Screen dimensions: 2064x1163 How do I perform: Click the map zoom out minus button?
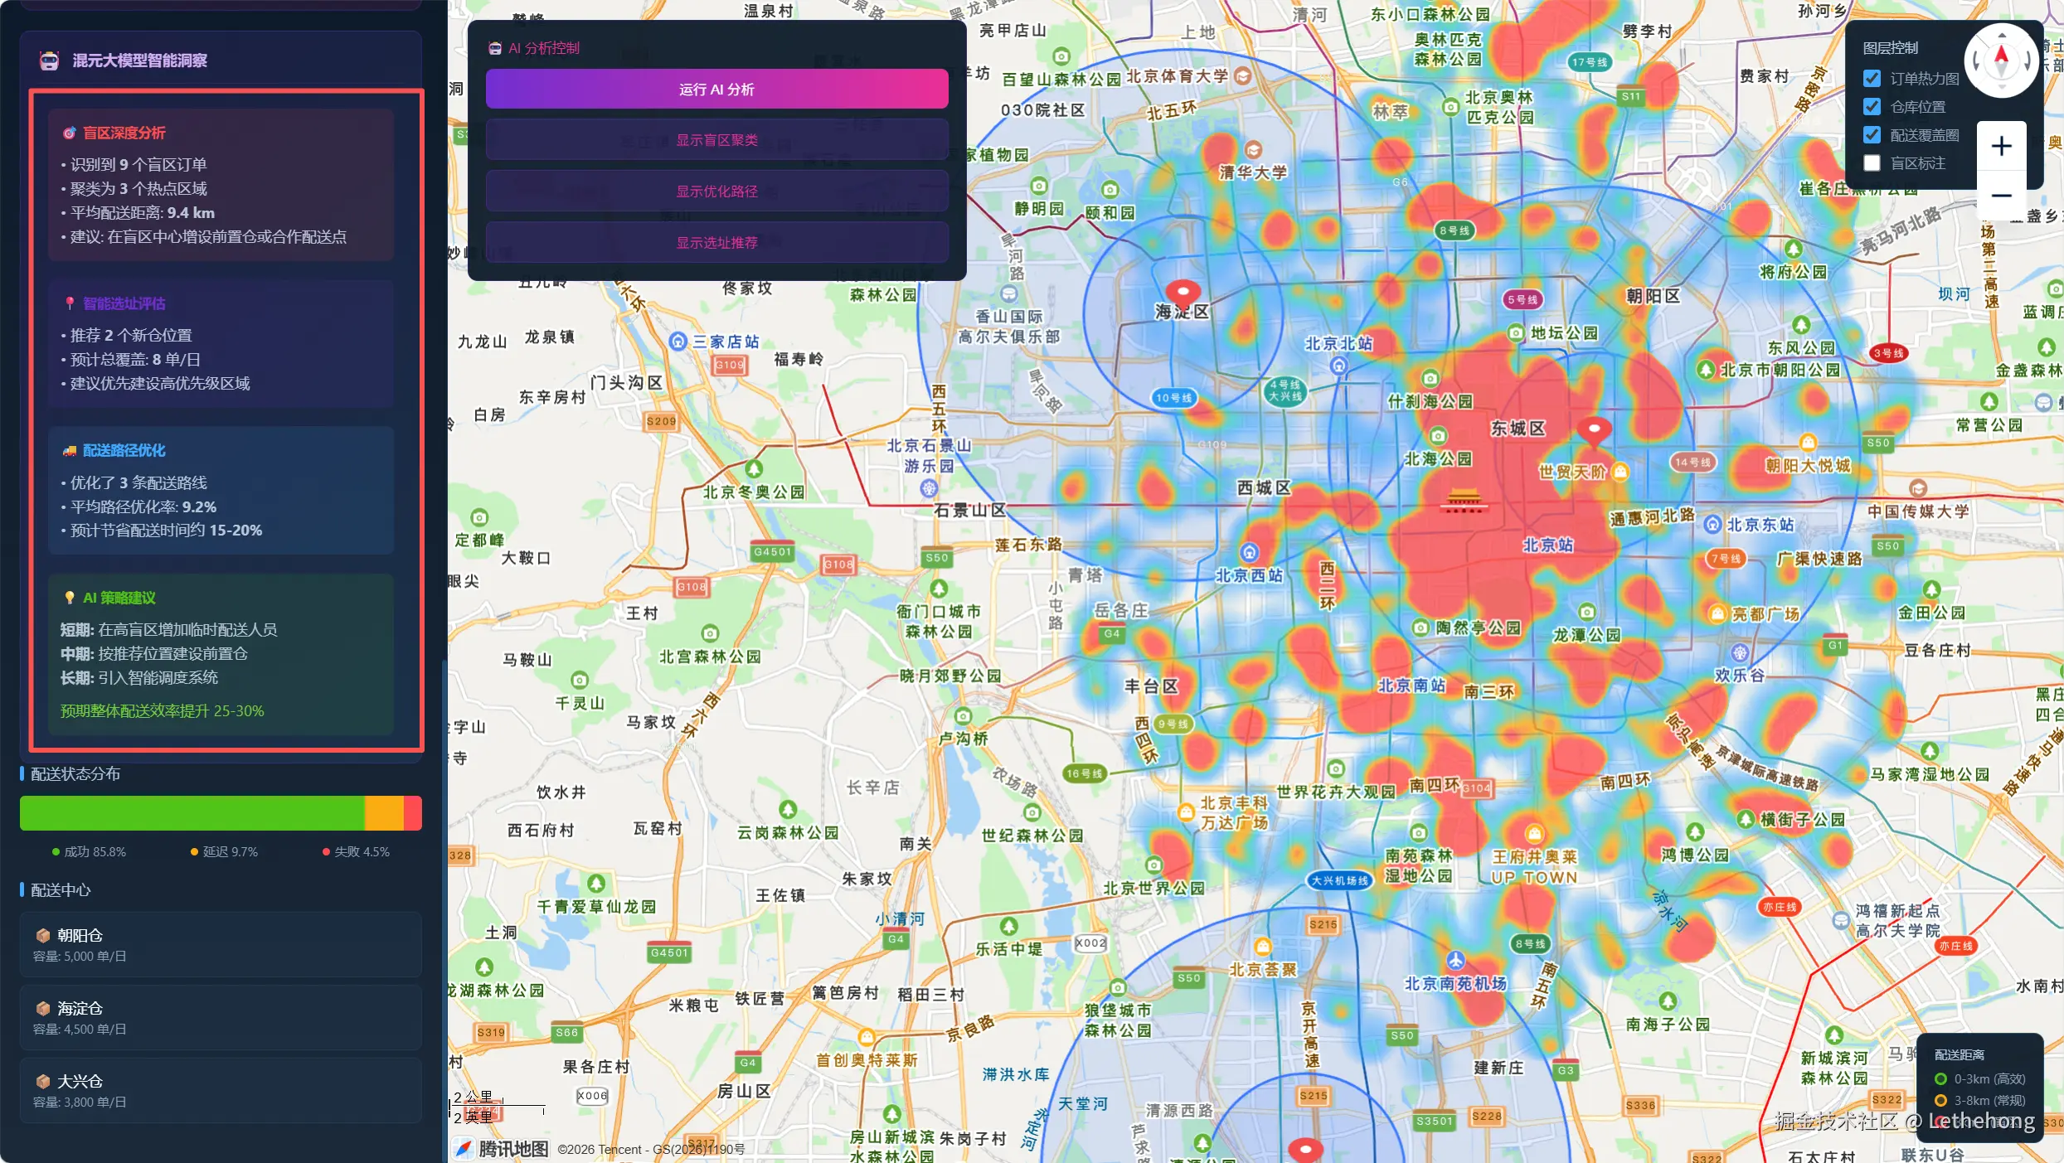point(2001,196)
